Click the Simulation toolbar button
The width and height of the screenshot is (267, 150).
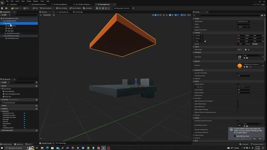point(88,8)
